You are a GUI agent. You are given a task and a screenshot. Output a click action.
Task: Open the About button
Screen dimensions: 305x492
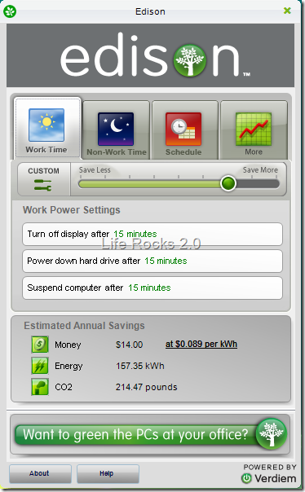coord(40,473)
